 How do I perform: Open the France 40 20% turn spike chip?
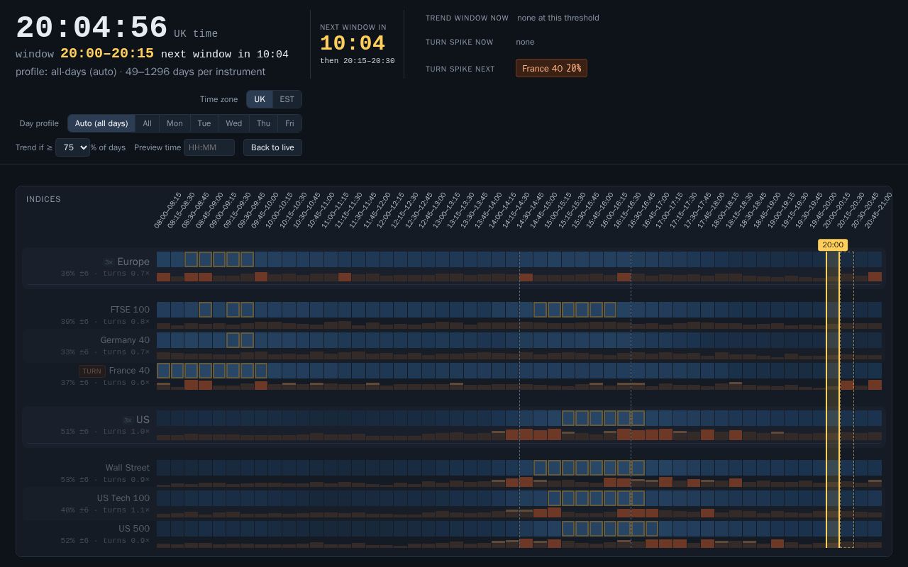pyautogui.click(x=551, y=68)
